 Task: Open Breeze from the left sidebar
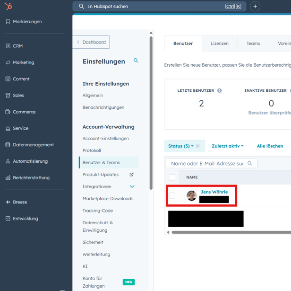tap(19, 202)
